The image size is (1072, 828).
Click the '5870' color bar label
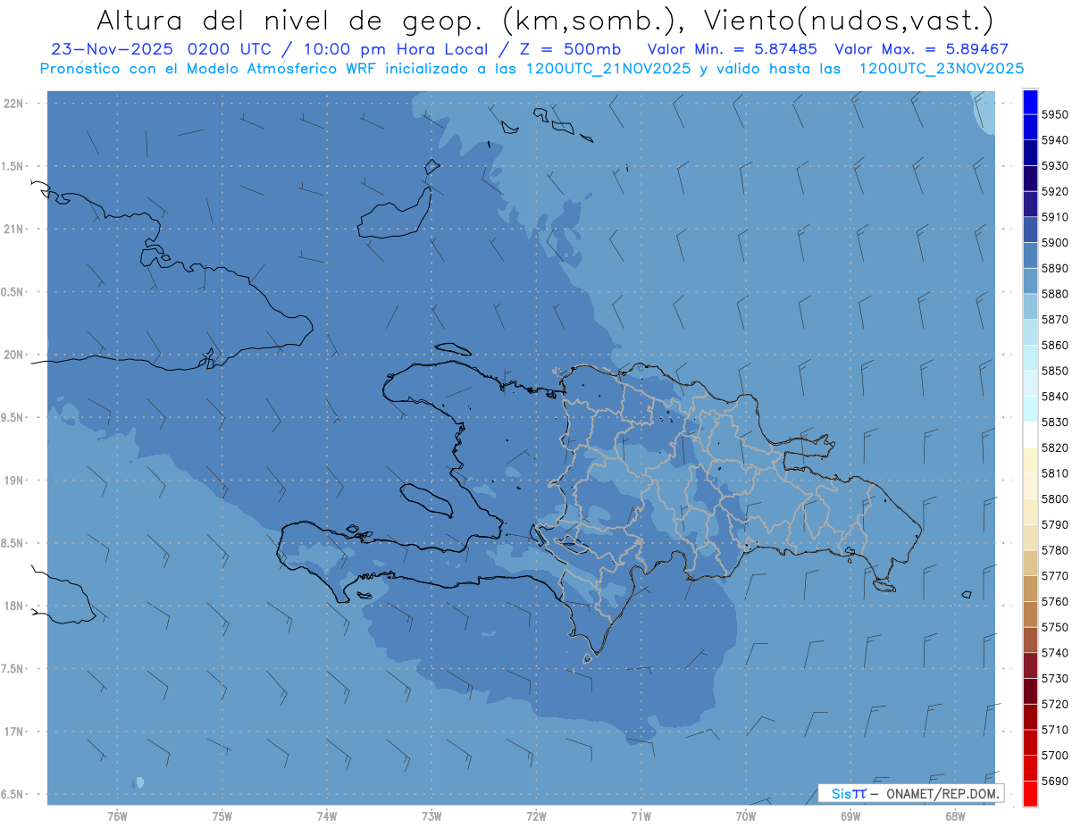tap(1054, 320)
